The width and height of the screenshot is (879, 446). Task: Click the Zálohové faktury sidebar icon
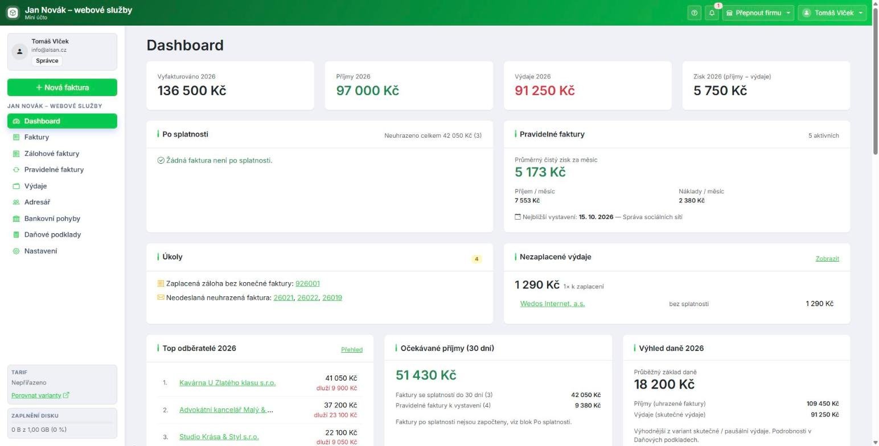pyautogui.click(x=16, y=154)
